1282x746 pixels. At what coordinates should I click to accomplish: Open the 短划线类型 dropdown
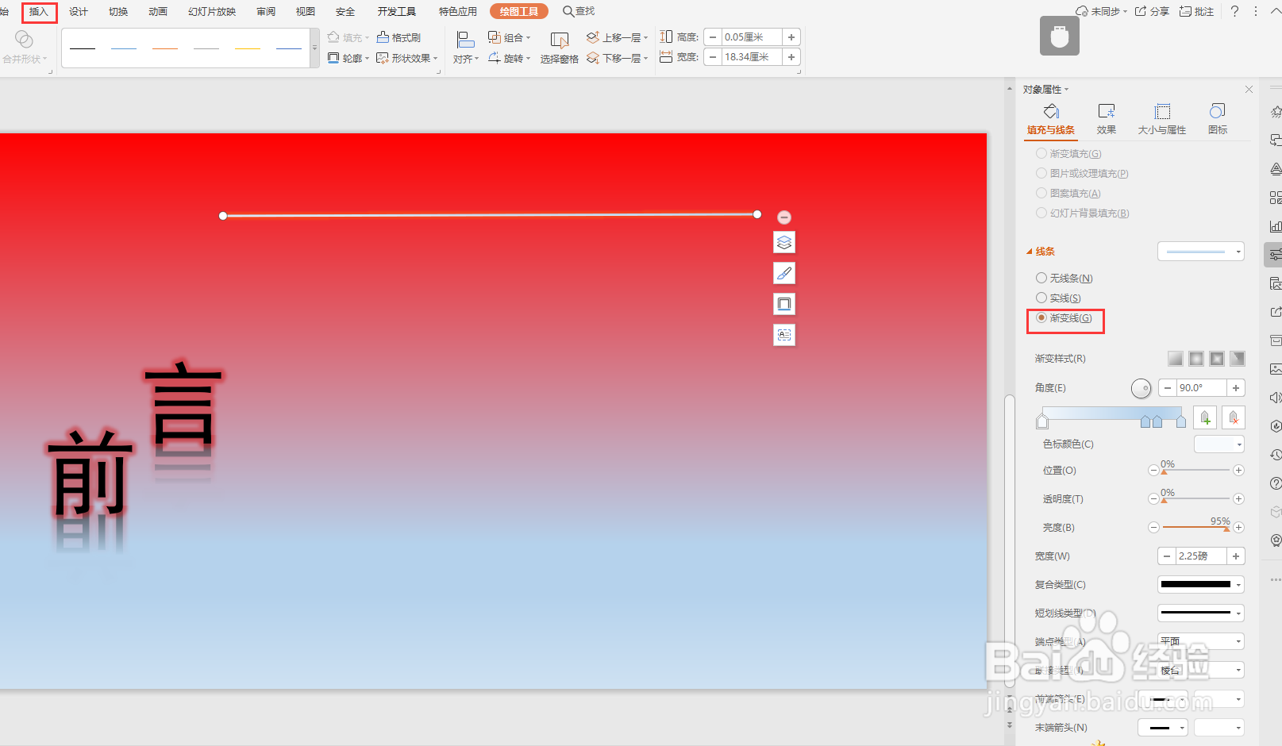tap(1200, 613)
